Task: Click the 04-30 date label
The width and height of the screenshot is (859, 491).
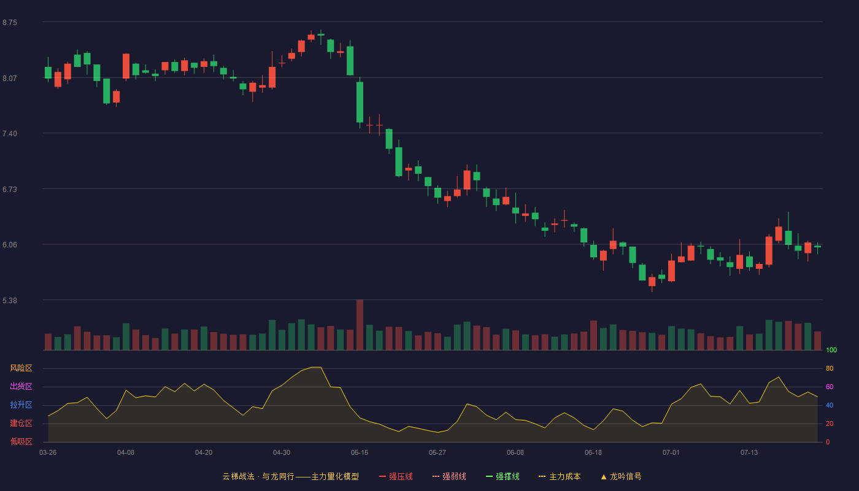Action: click(x=282, y=452)
